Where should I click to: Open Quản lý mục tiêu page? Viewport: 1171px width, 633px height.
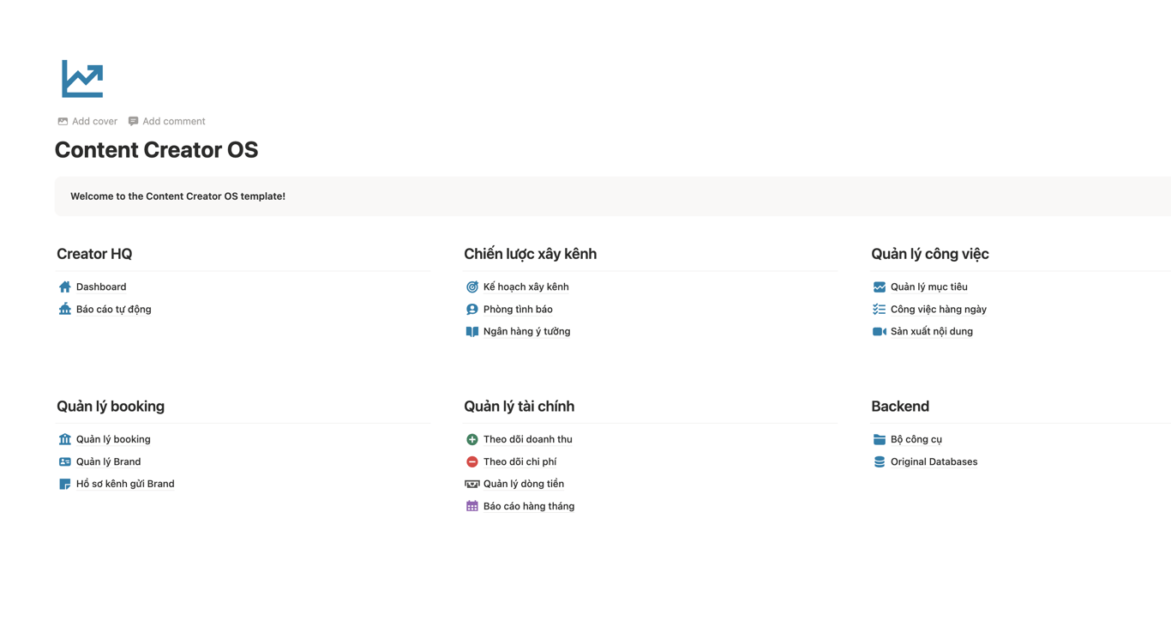coord(929,286)
